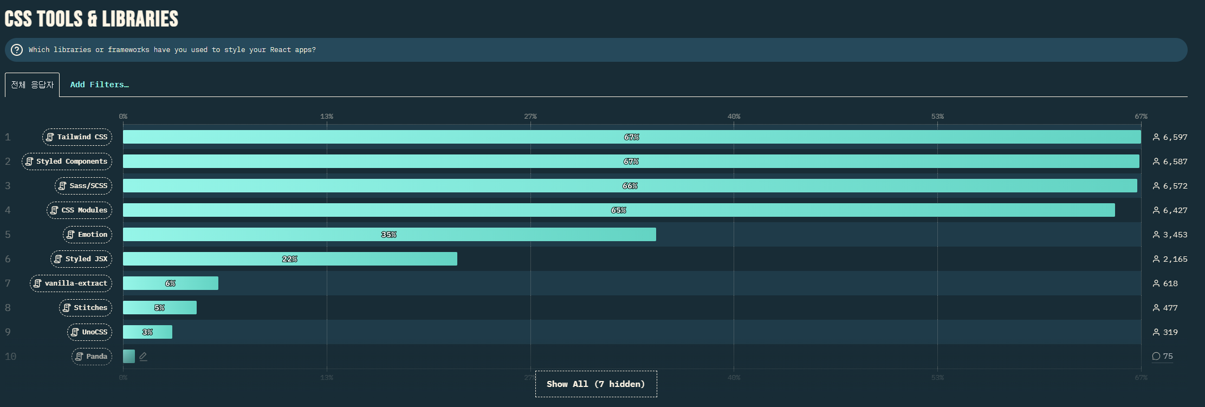1205x407 pixels.
Task: Click the 75 comments count
Action: point(1168,357)
